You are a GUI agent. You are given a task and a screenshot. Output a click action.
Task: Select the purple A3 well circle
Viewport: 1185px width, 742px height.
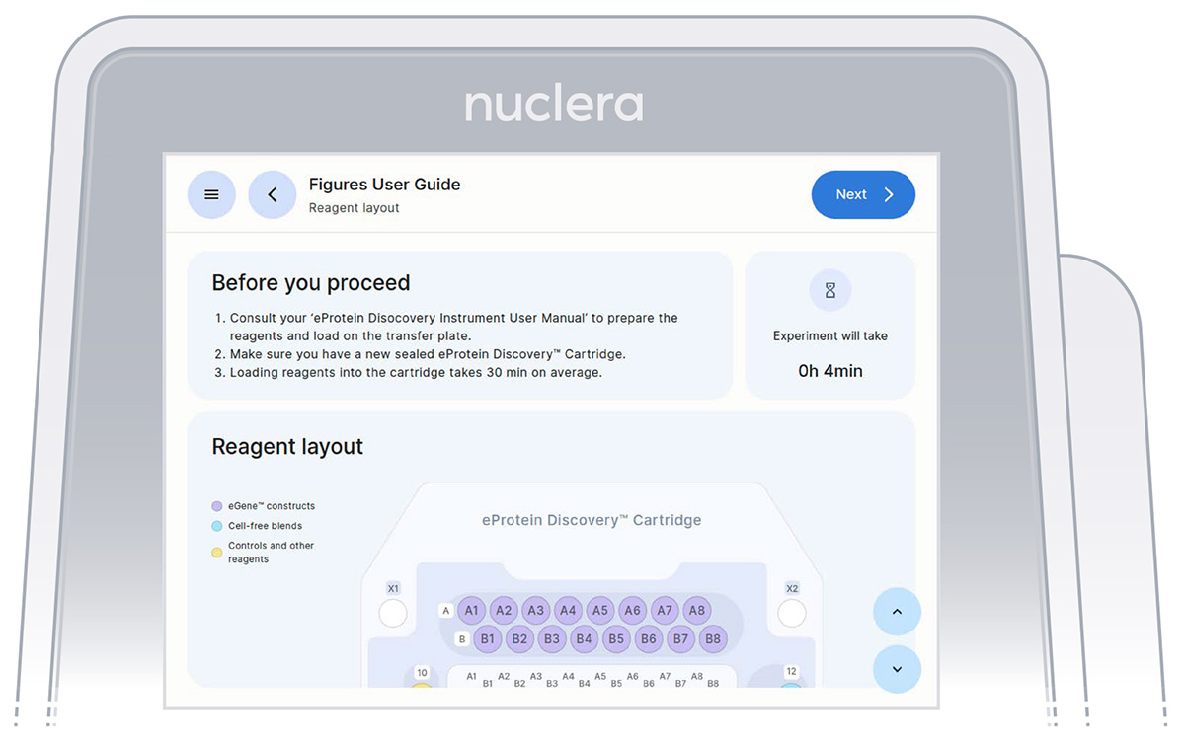tap(536, 611)
